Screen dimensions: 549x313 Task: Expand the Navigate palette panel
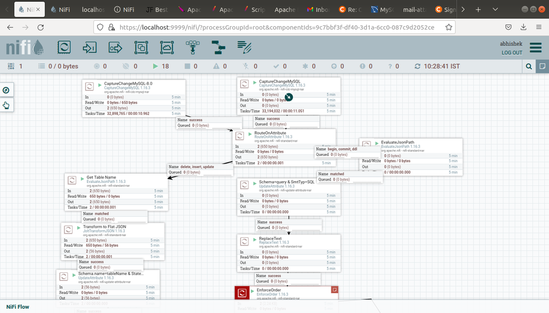[x=6, y=90]
